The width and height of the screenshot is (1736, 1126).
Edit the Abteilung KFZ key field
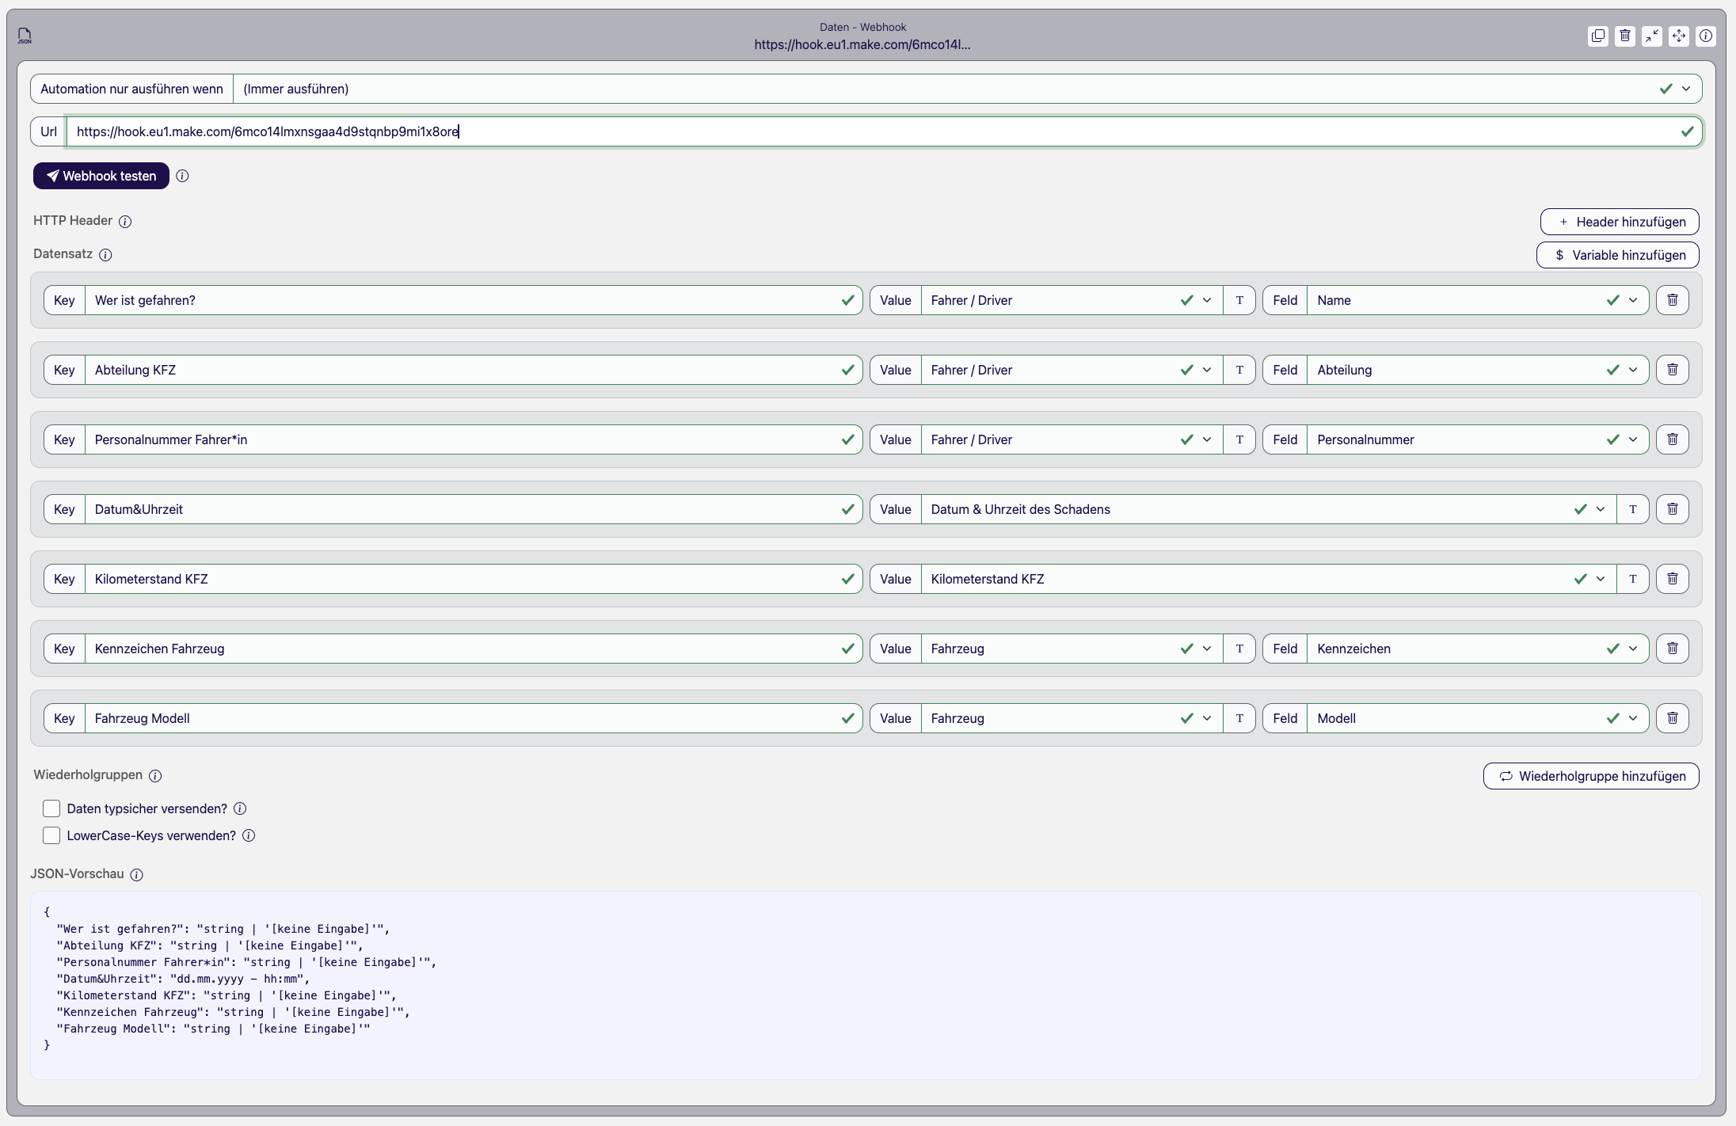click(x=474, y=370)
